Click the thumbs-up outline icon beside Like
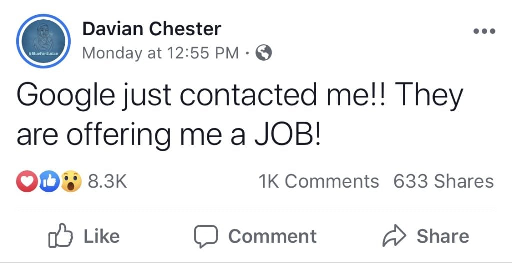This screenshot has height=263, width=512. (x=60, y=236)
